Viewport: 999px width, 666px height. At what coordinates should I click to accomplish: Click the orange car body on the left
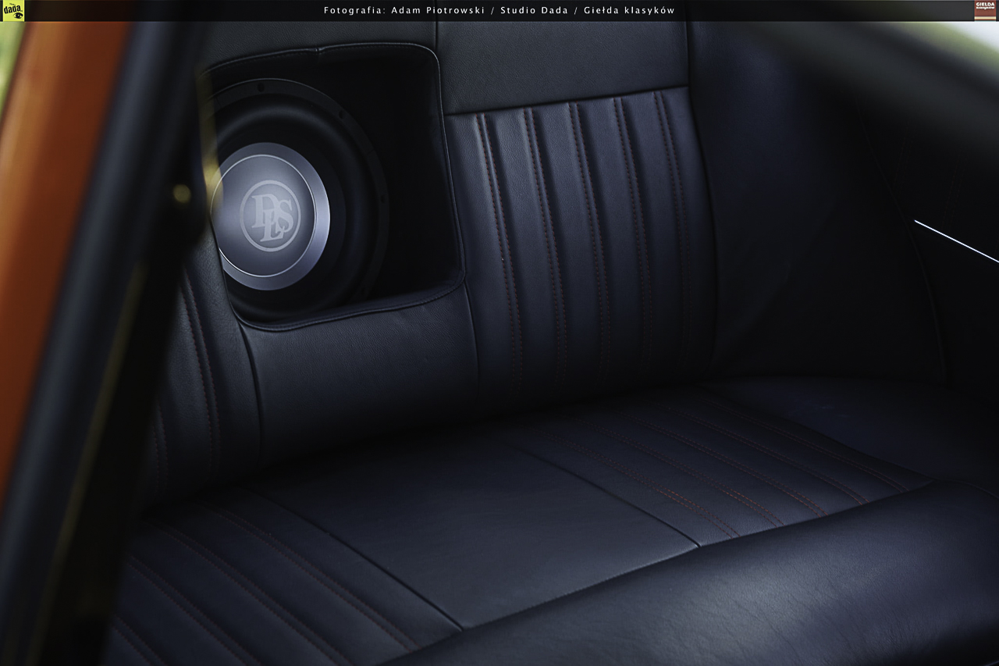(x=47, y=195)
